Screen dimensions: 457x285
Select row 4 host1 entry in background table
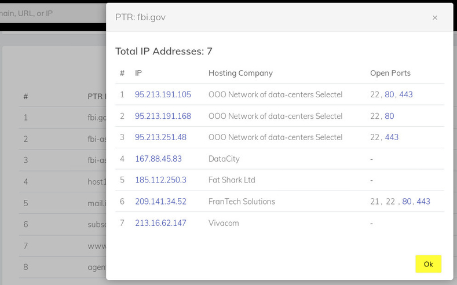coord(97,182)
